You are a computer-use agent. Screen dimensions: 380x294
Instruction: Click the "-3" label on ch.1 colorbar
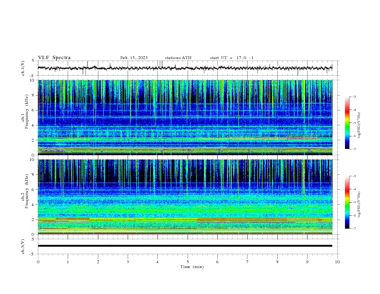point(354,97)
